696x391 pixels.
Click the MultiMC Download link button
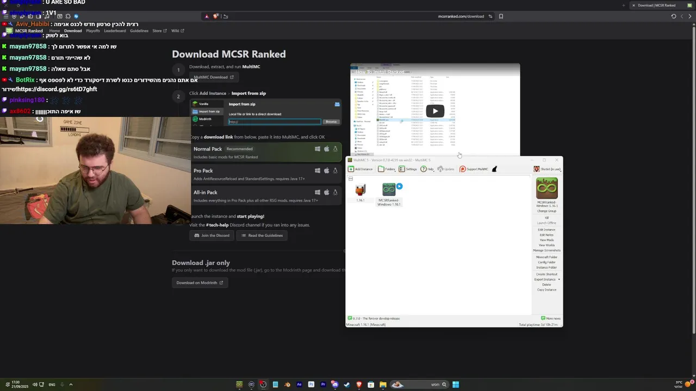point(213,77)
